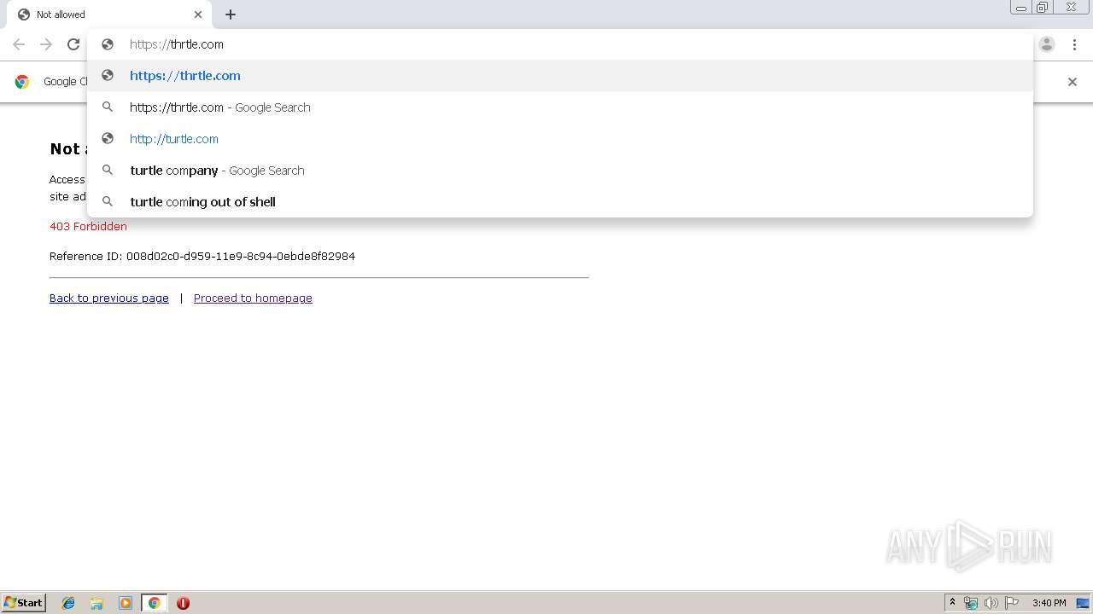Open the volume tray icon

991,603
